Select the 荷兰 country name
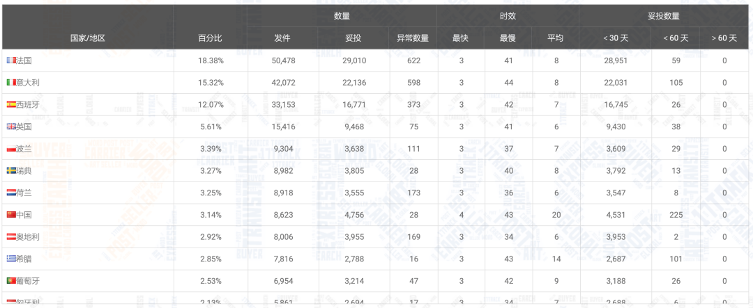 click(x=24, y=193)
